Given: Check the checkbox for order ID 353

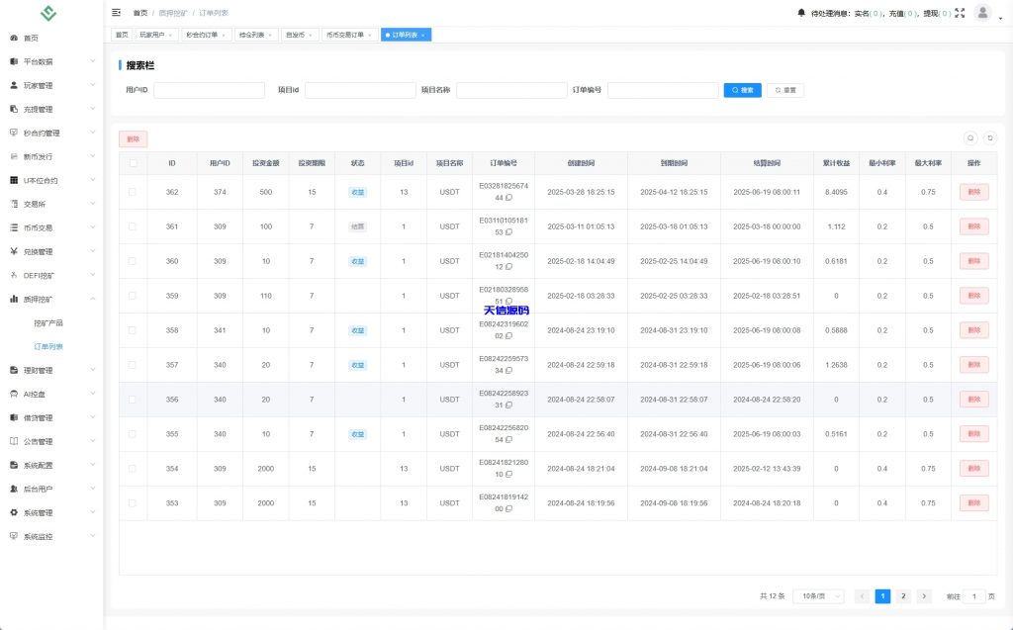Looking at the screenshot, I should (x=133, y=502).
